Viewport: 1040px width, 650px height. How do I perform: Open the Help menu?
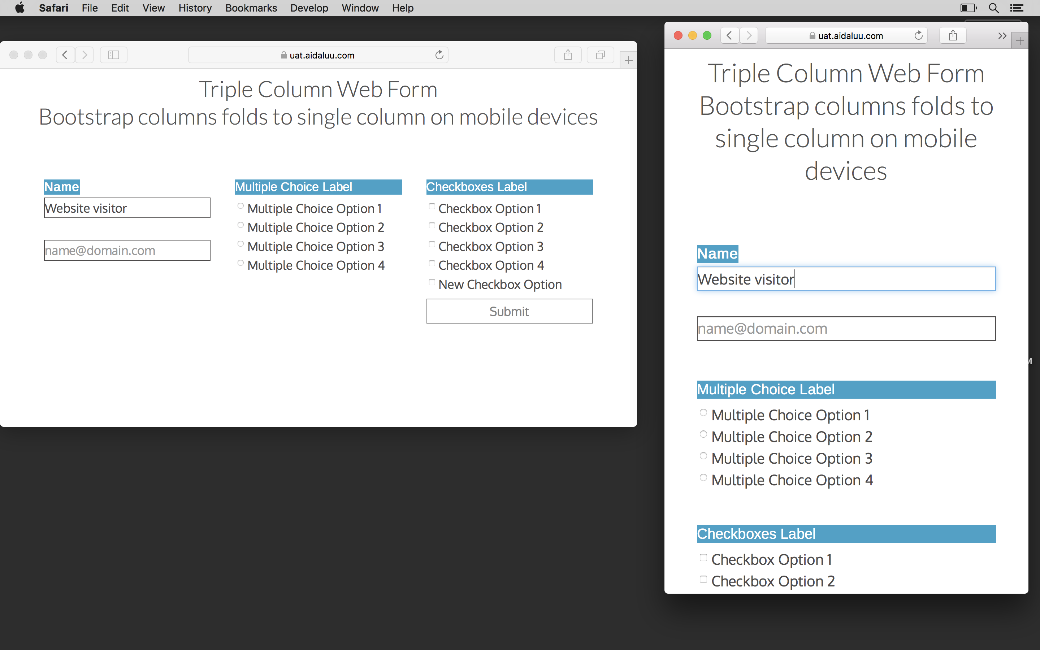[403, 8]
